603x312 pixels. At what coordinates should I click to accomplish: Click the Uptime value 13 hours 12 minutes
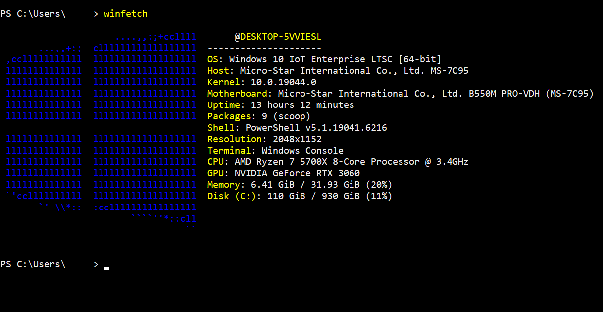point(302,105)
